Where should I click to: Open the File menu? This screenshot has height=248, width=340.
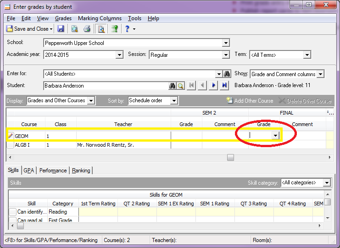[x=11, y=18]
